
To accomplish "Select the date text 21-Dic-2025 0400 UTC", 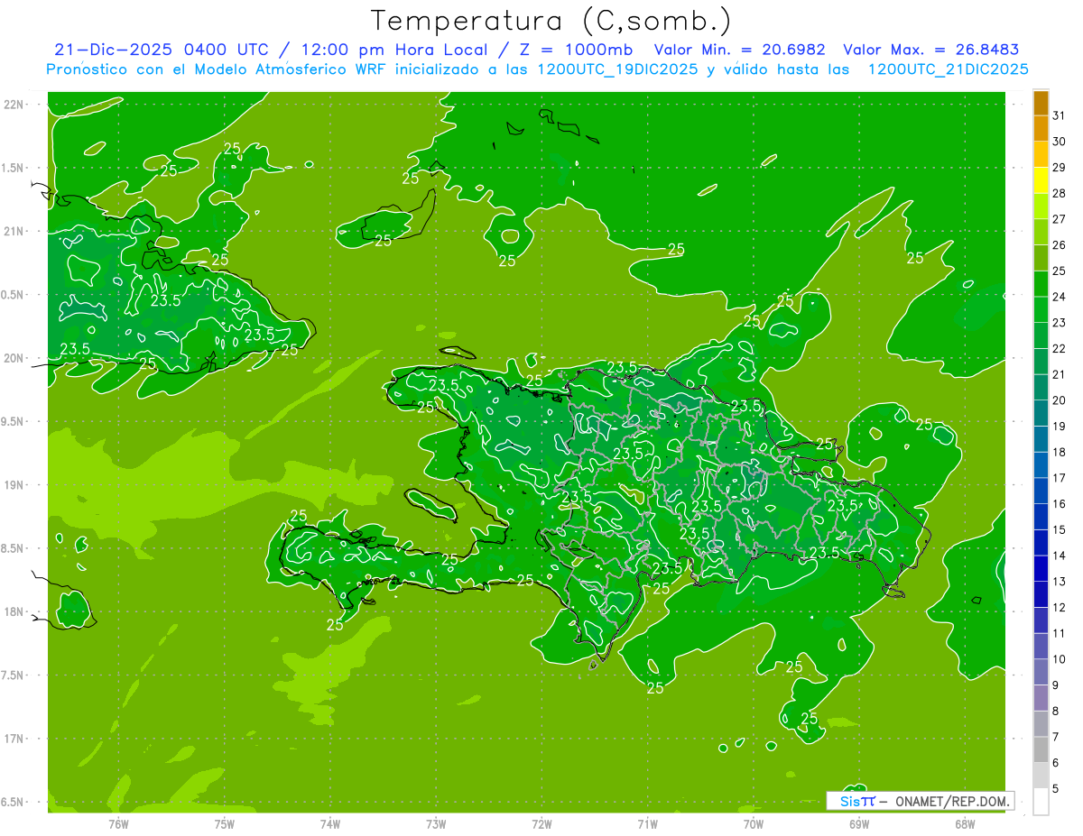I will [161, 50].
